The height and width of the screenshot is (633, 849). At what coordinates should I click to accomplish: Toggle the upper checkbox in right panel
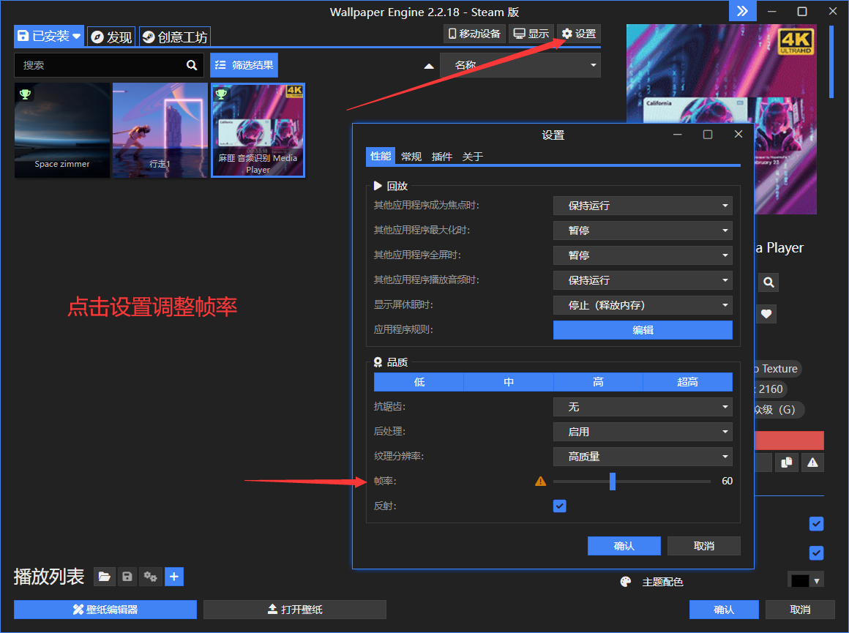pos(816,524)
